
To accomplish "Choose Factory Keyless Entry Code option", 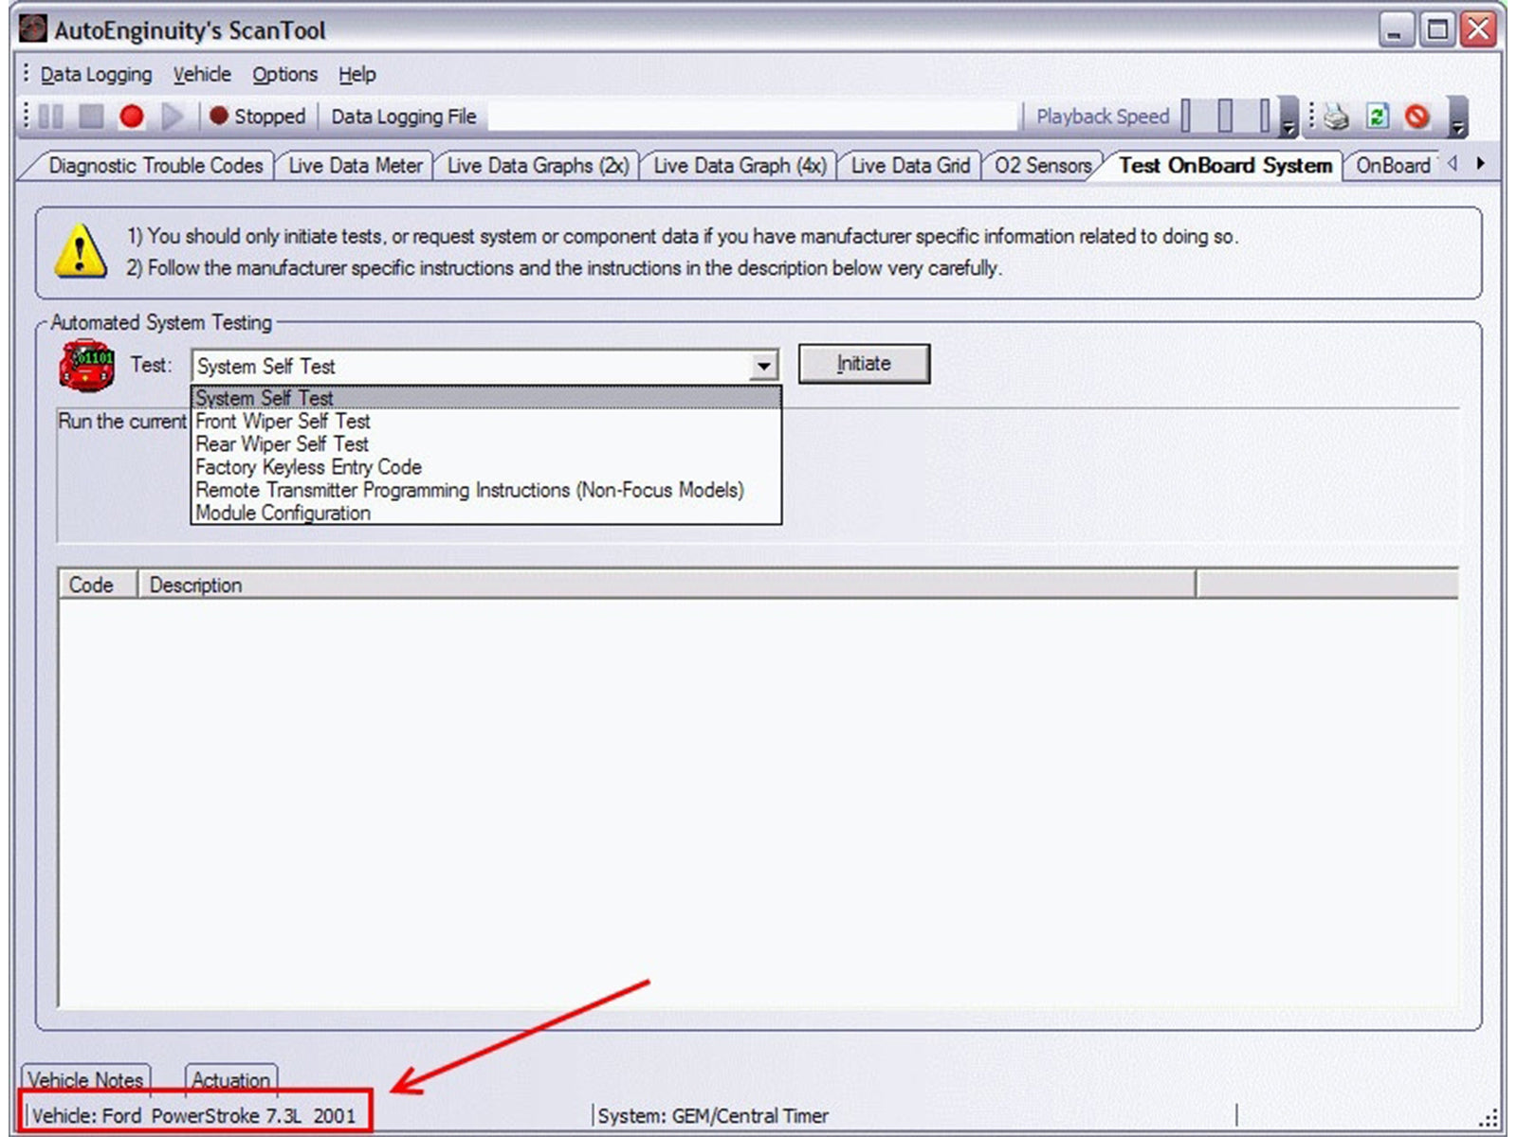I will pos(308,467).
